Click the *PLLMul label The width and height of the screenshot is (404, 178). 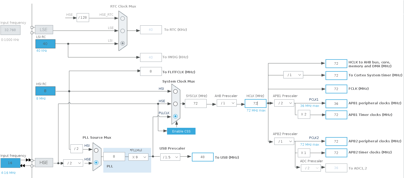click(136, 150)
